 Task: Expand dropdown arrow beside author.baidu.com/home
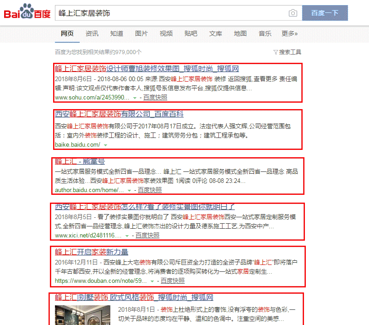click(x=129, y=190)
